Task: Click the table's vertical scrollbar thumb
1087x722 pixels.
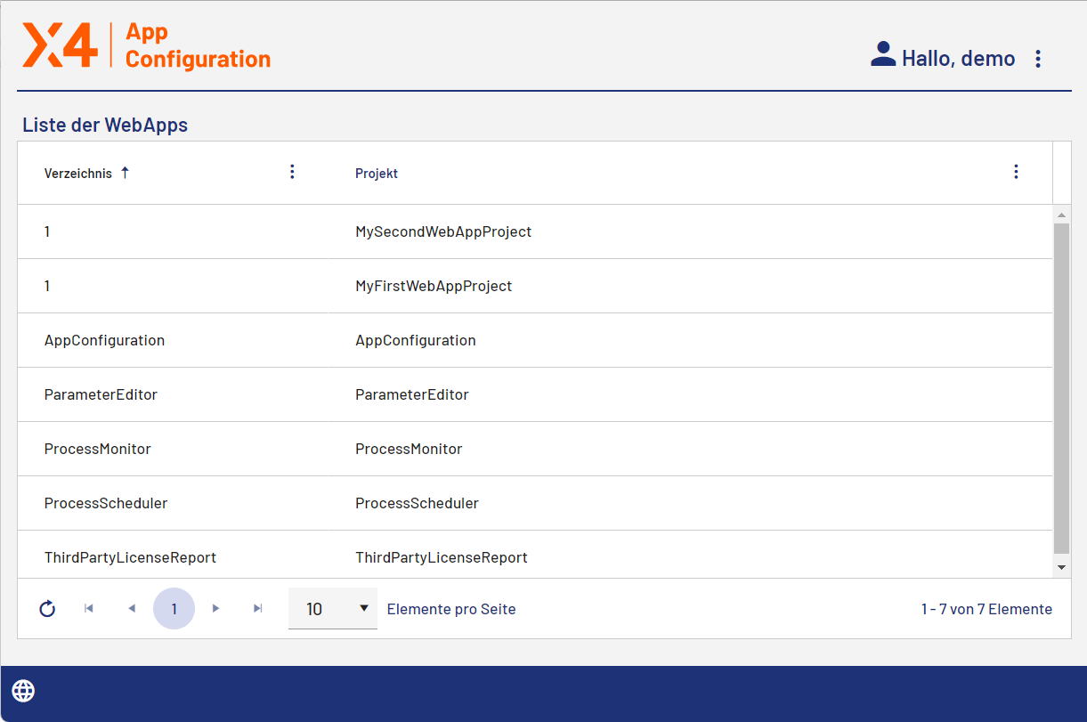Action: pos(1061,387)
